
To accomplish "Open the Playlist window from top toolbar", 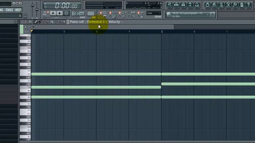I will [169, 5].
